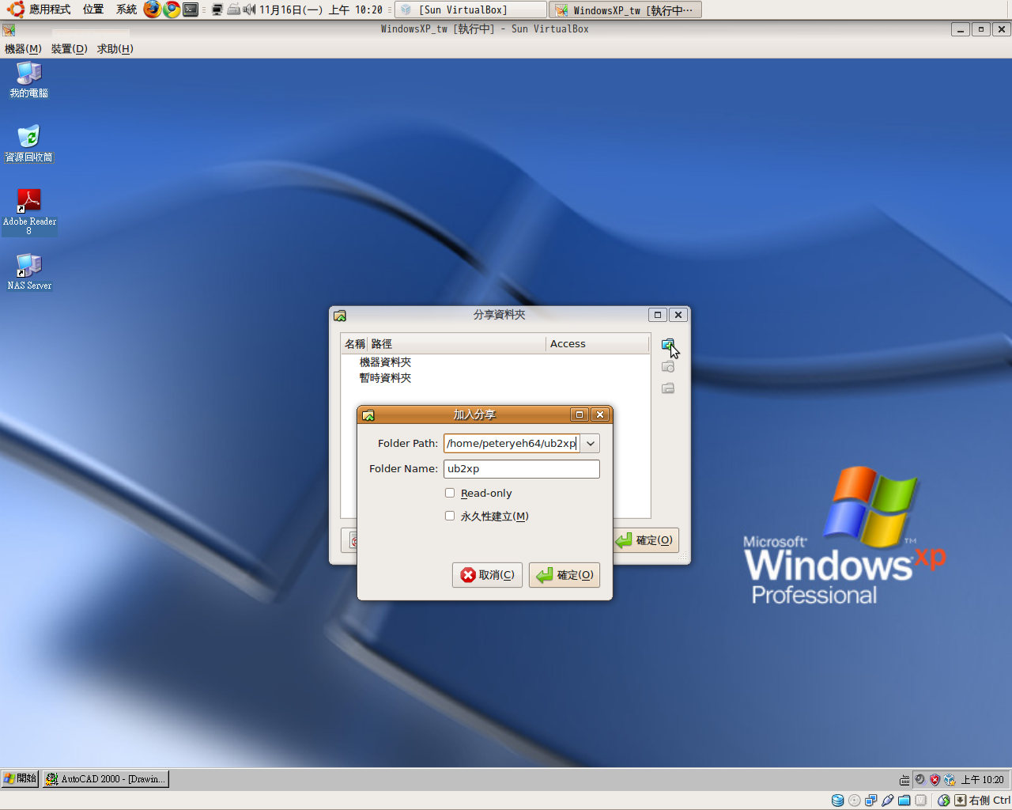
Task: Click the edit shared folder icon in 分享資料夾
Action: point(668,367)
